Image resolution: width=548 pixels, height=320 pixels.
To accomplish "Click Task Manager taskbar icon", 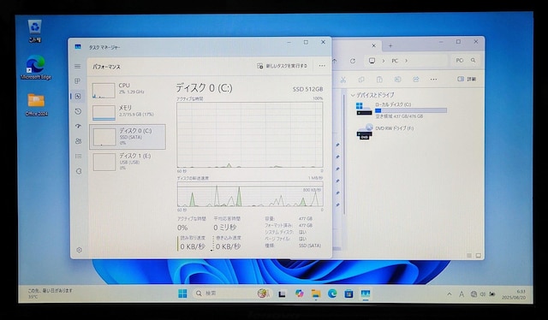I will click(x=366, y=293).
